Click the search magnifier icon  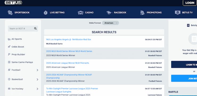[35, 28]
